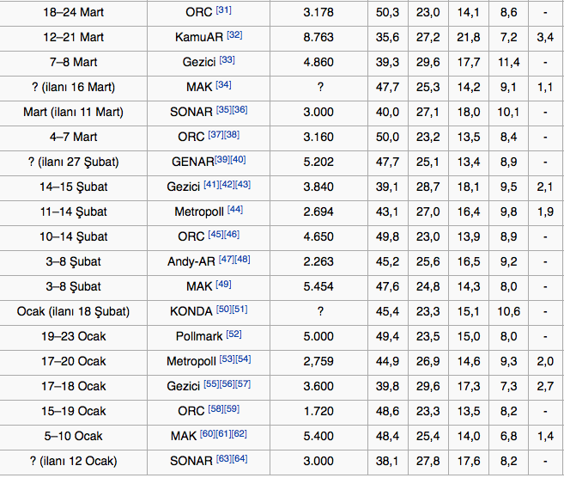The height and width of the screenshot is (478, 564).
Task: Select the Ocak (ilanı 18 Şubat) cell
Action: [x=73, y=311]
